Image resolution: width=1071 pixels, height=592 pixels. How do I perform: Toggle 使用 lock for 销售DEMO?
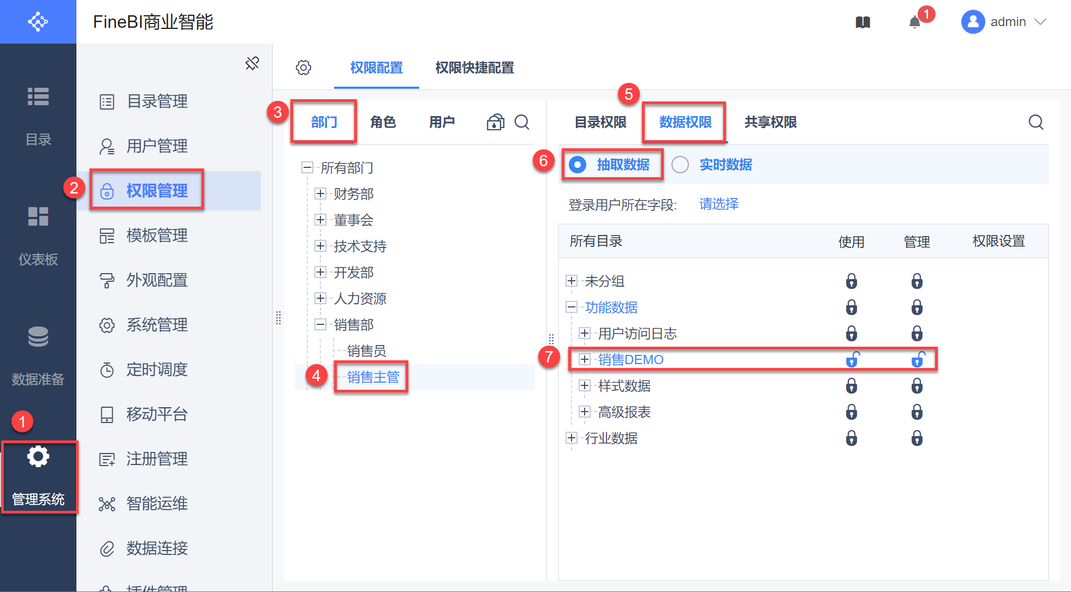(x=852, y=360)
